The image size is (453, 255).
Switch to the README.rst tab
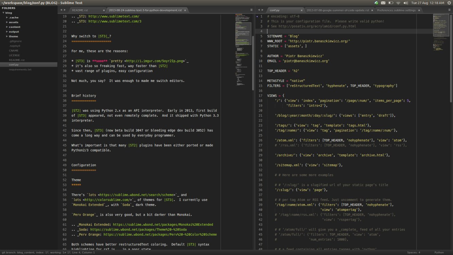click(80, 10)
